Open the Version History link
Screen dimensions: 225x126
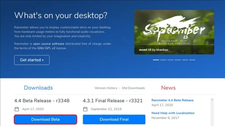(x=106, y=88)
